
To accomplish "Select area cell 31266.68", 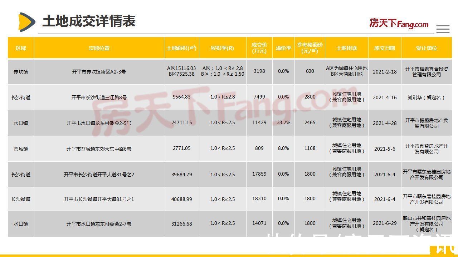I will [x=181, y=224].
